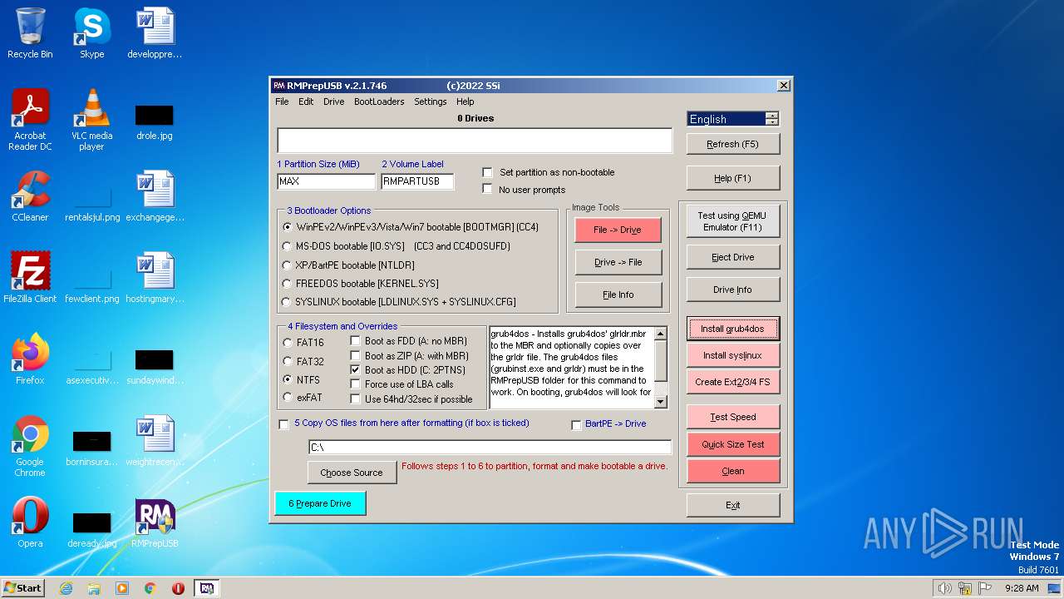Launch FileZilla Client shortcut
1064x599 pixels.
coord(30,278)
